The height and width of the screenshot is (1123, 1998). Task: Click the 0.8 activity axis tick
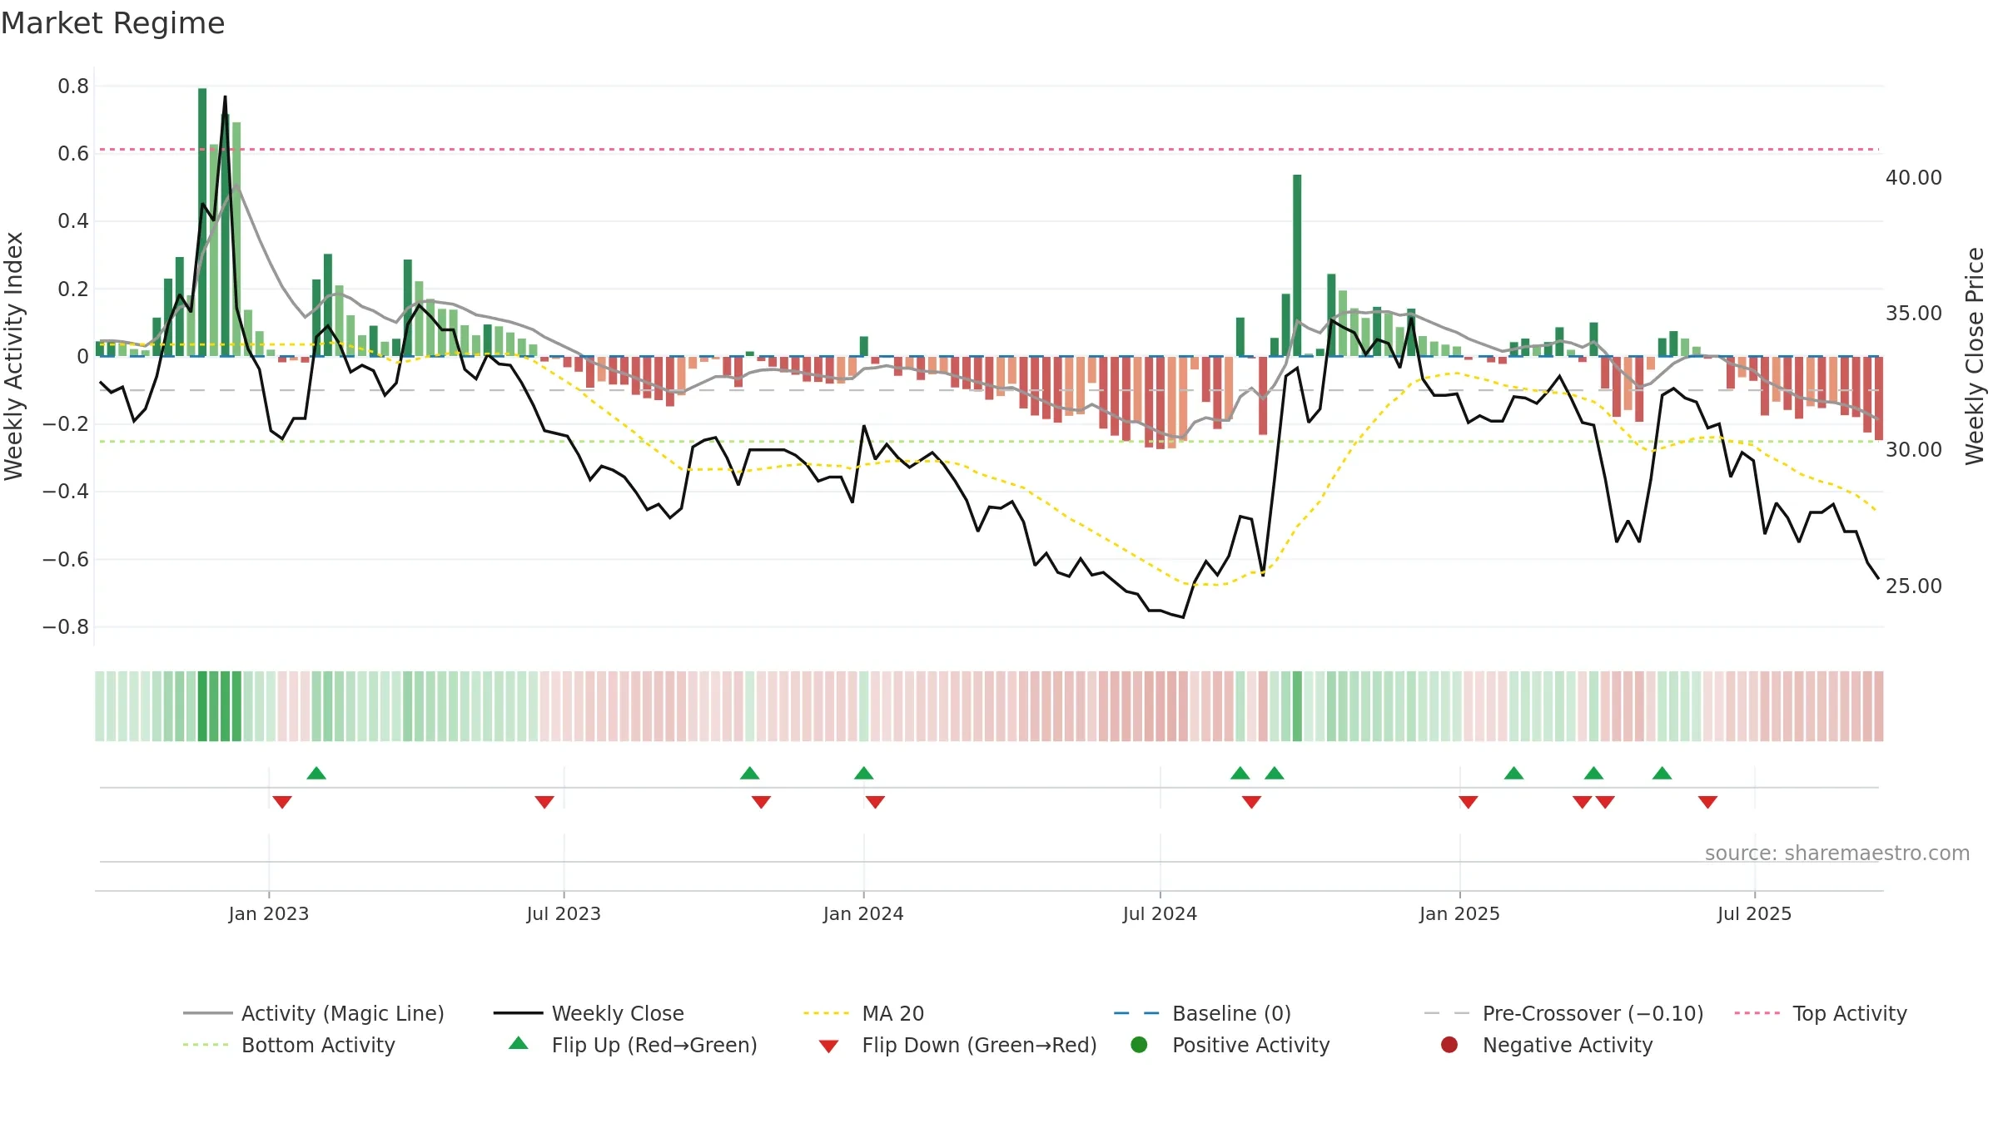(x=73, y=86)
